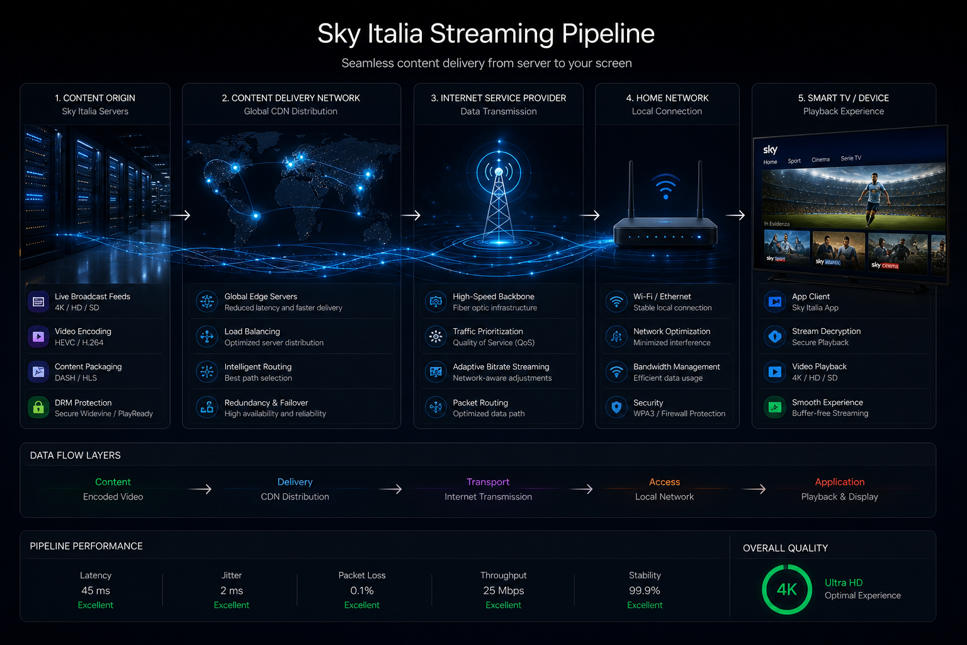967x645 pixels.
Task: Click the 4. HOME NETWORK heading
Action: coord(667,98)
